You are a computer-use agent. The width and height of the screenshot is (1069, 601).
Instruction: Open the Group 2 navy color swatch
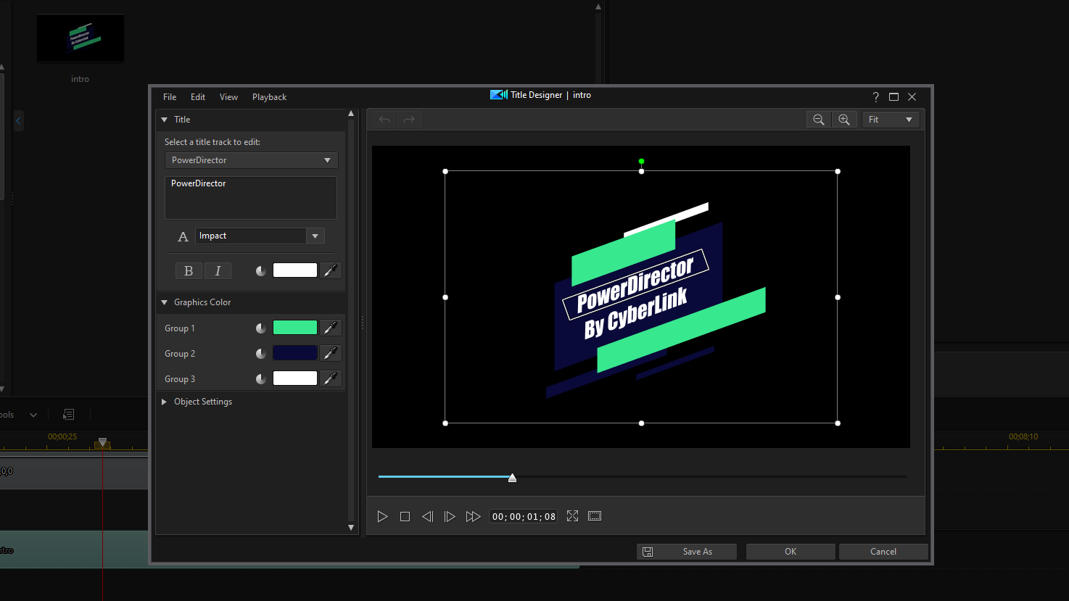click(x=295, y=353)
